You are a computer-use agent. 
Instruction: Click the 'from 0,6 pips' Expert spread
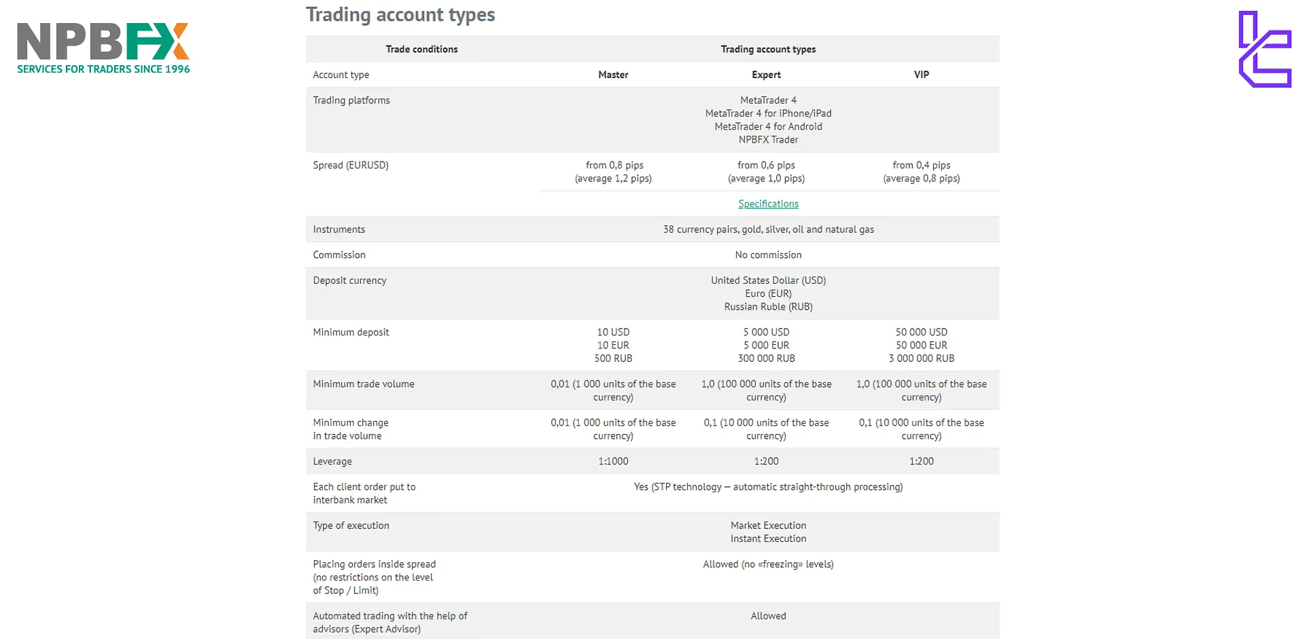pos(766,165)
